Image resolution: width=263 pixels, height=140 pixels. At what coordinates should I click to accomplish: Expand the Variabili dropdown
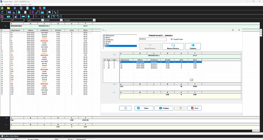pos(61,20)
